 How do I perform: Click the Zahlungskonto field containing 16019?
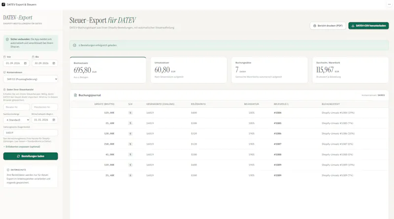(31, 132)
